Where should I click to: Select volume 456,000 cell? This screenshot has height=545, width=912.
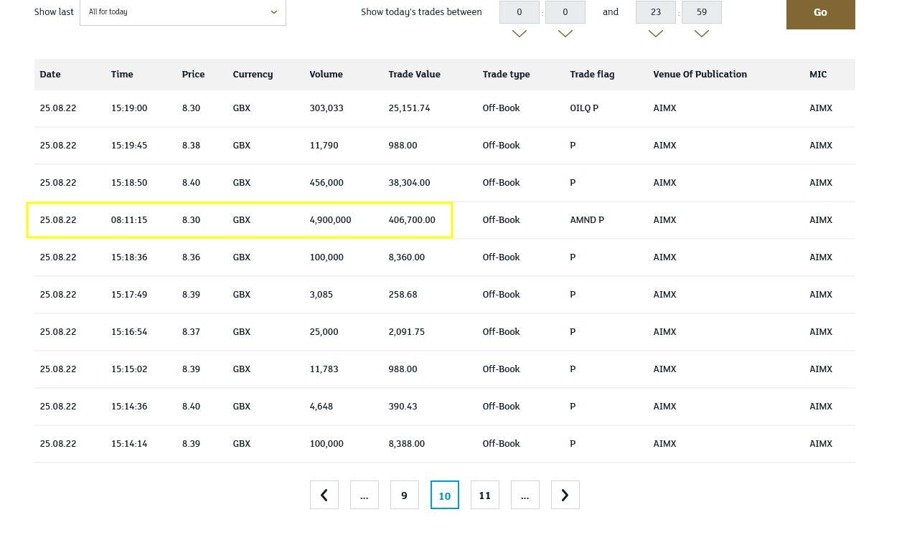tap(326, 183)
